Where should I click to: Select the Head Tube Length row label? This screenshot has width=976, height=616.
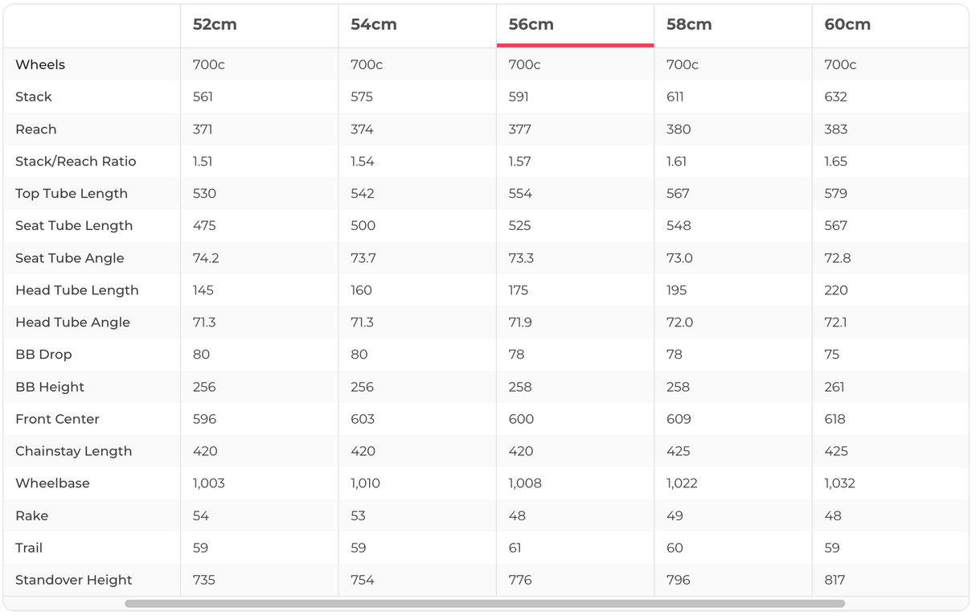click(77, 290)
